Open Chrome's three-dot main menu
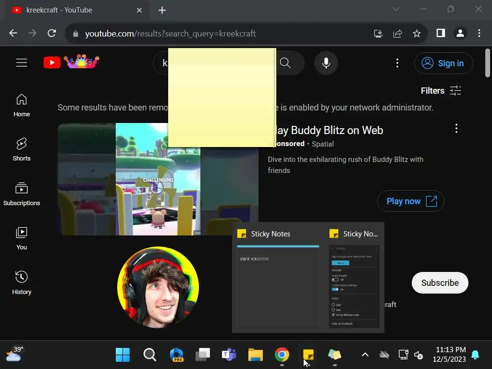This screenshot has height=369, width=492. coord(479,33)
